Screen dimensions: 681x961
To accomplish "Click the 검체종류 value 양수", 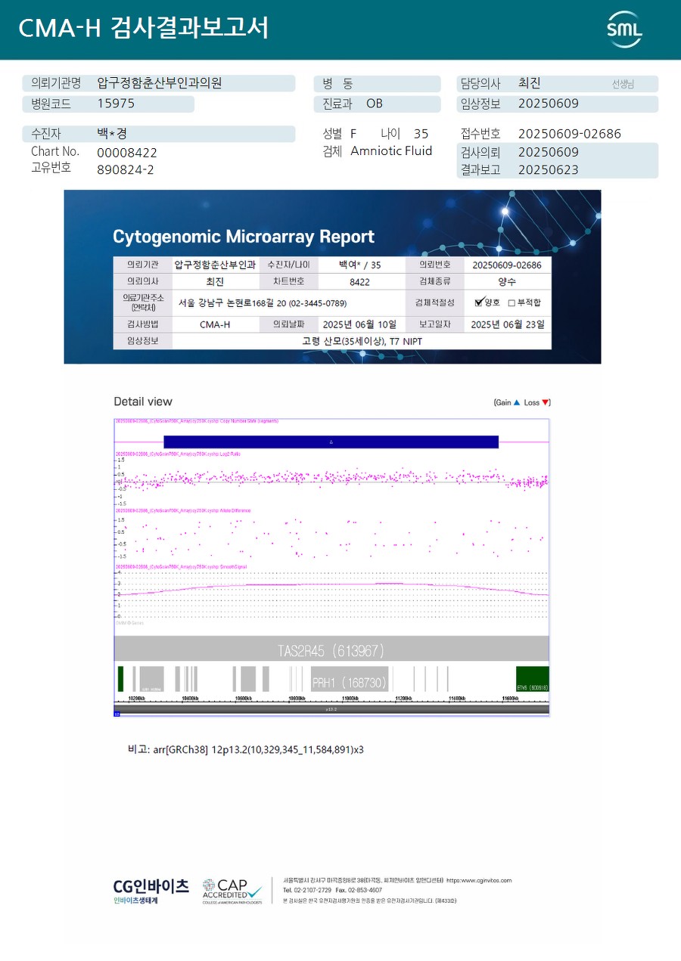I will point(507,281).
